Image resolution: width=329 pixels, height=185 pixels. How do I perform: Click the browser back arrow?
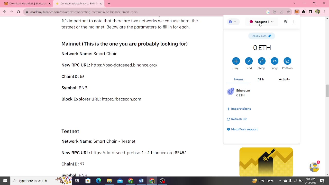(x=5, y=12)
